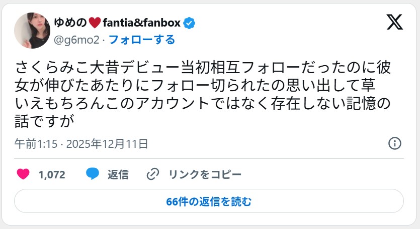The height and width of the screenshot is (229, 420).
Task: Click the フォローする follow link
Action: [142, 40]
